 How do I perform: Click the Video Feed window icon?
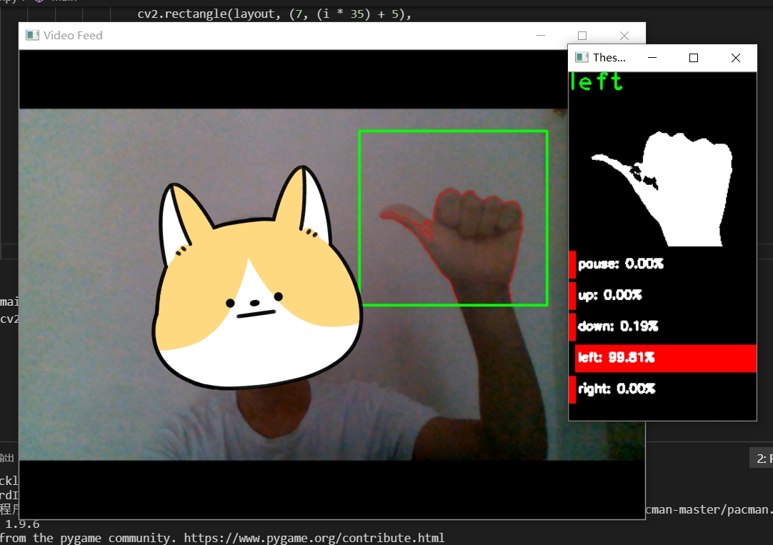32,36
